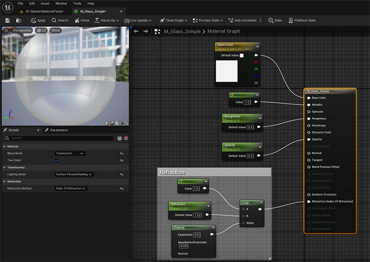Navigate back in graph history

click(136, 31)
